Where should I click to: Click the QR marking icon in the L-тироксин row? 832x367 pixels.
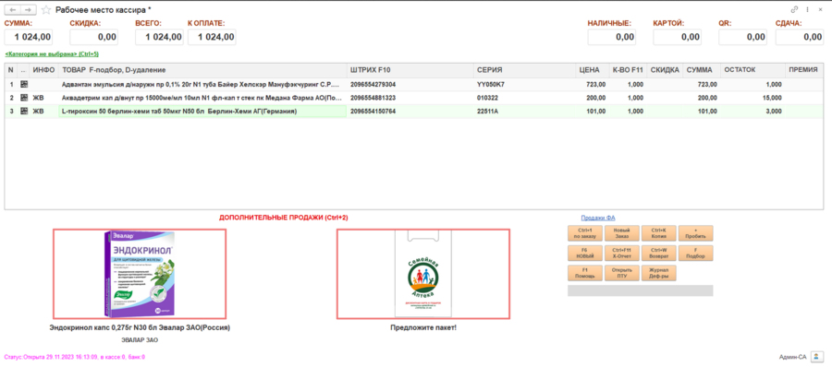(24, 112)
